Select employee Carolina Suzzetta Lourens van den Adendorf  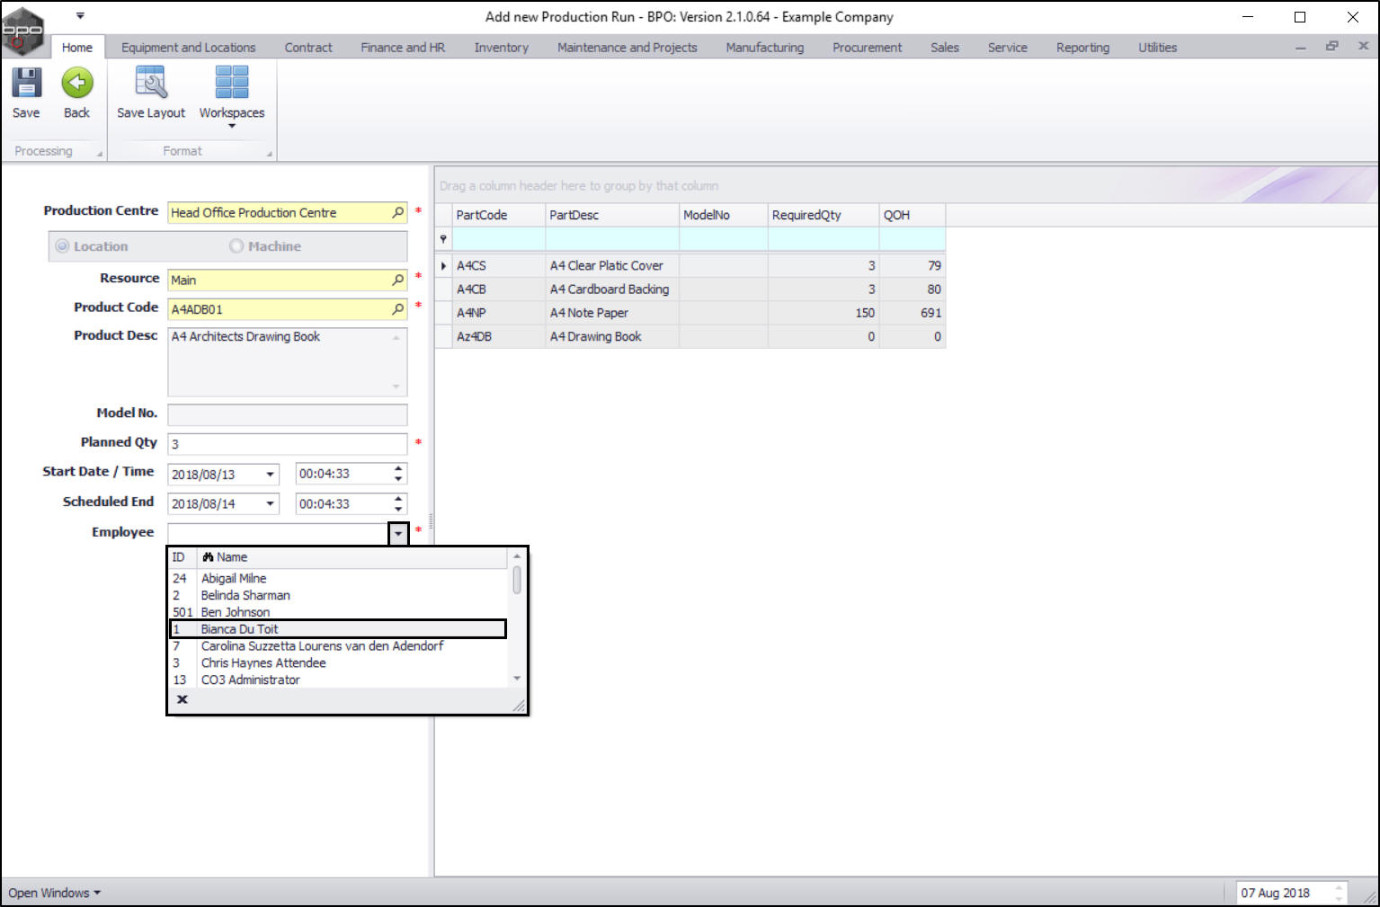point(338,646)
